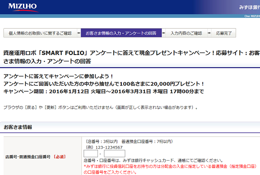This screenshot has height=175, width=260.
Task: Click the キャッシュカード、通帳にてご確認ください line
Action: pos(153,160)
